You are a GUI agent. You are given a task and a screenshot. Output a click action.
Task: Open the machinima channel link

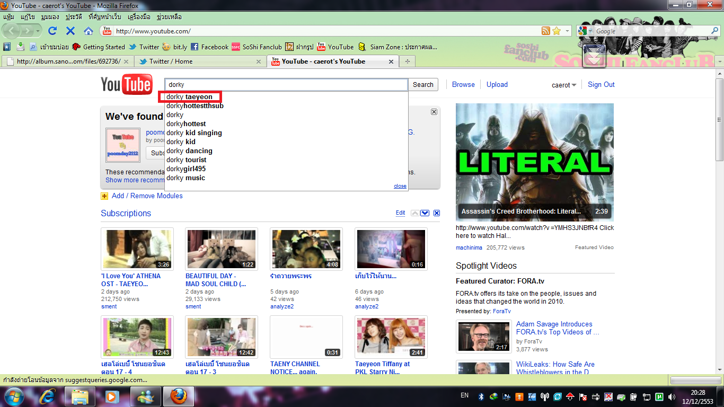469,247
